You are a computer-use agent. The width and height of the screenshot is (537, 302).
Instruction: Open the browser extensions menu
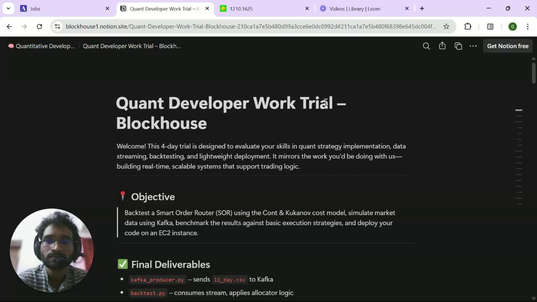(468, 26)
